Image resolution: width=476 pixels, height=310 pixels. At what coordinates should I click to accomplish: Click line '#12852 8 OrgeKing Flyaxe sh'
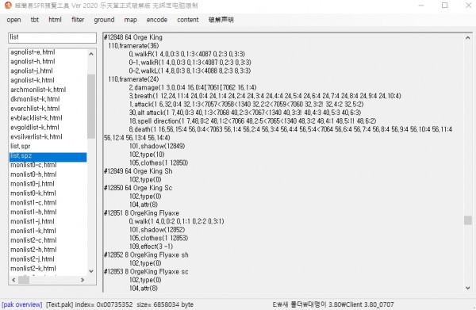point(146,255)
